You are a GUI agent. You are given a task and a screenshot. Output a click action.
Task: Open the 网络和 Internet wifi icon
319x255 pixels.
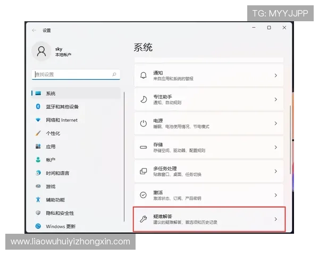38,120
